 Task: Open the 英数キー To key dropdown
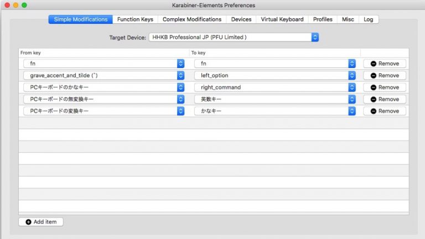coord(275,99)
